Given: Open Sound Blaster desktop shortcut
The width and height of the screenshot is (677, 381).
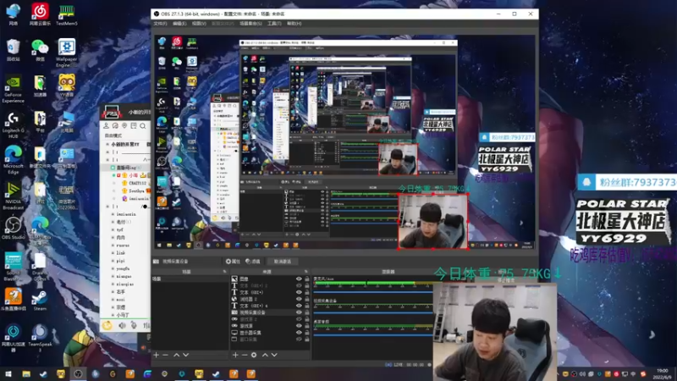Looking at the screenshot, I should pyautogui.click(x=13, y=267).
